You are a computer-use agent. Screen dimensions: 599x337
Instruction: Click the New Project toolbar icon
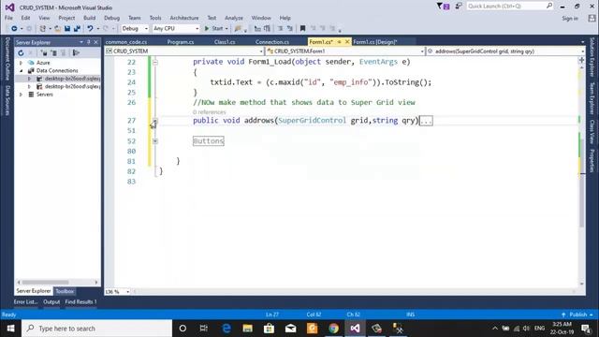pyautogui.click(x=43, y=29)
